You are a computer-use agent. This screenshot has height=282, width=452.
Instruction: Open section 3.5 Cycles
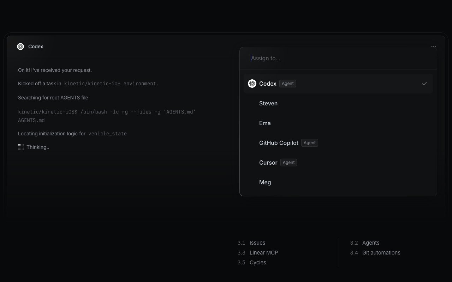click(252, 263)
